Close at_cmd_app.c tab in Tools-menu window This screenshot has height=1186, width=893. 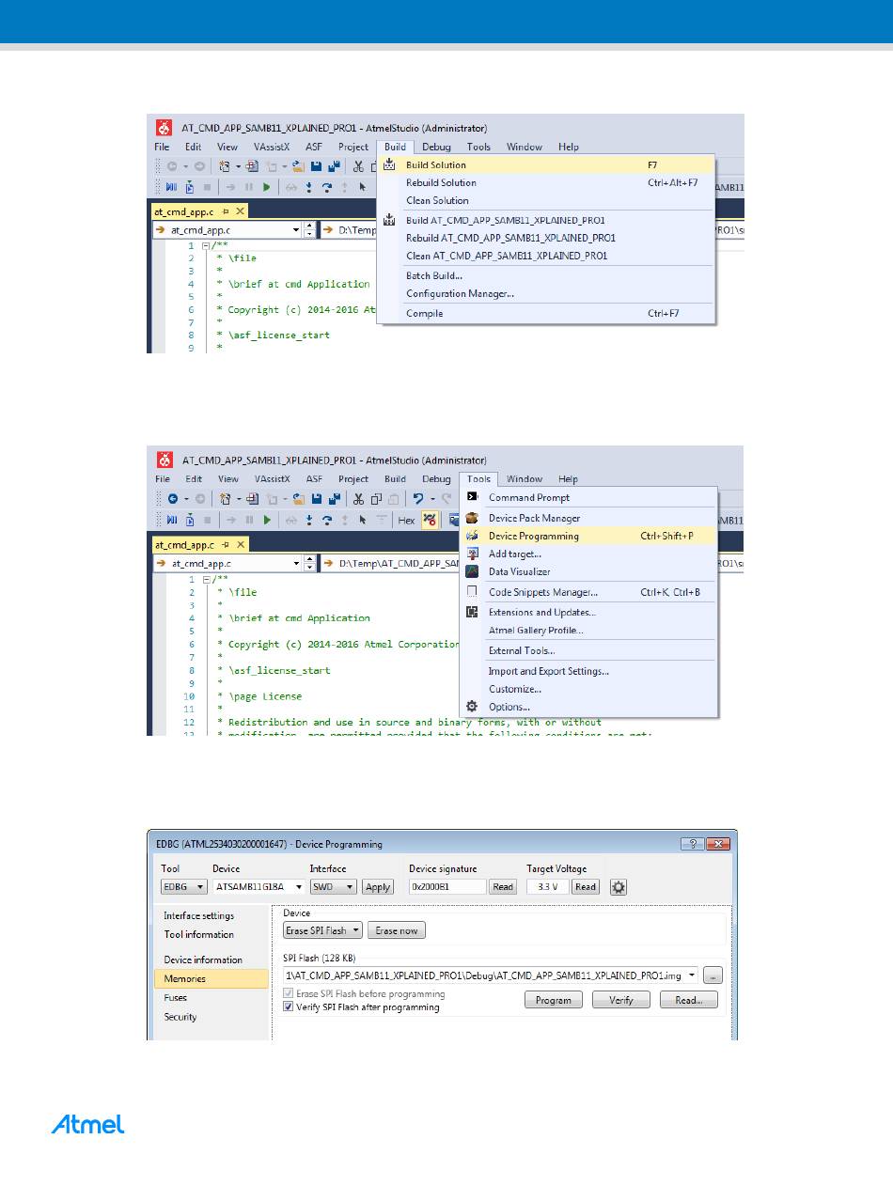(x=240, y=544)
